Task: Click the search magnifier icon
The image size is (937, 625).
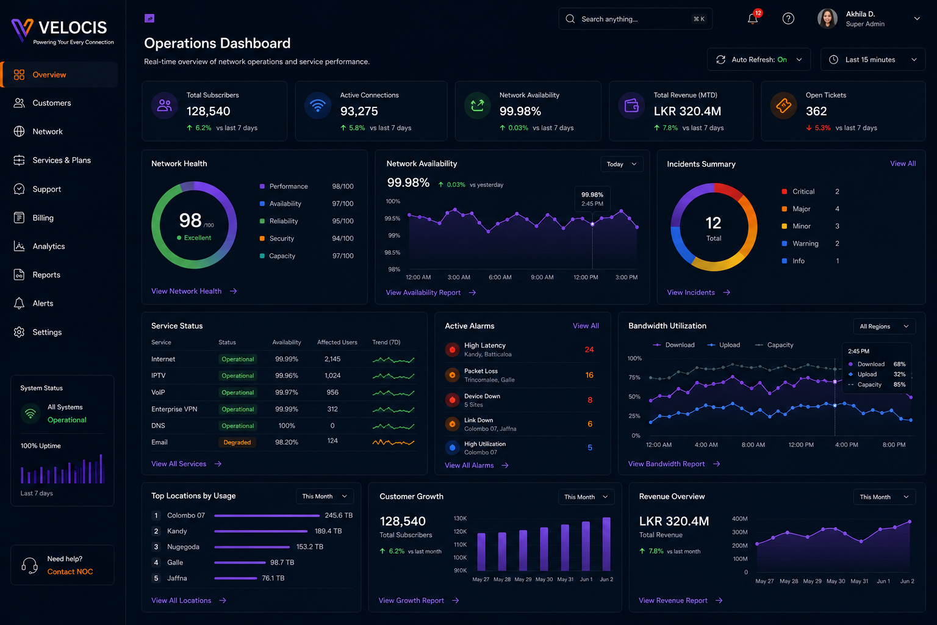Action: click(570, 19)
